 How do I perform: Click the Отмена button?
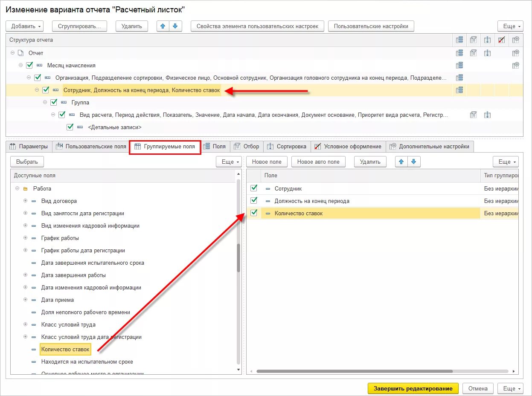tap(478, 388)
